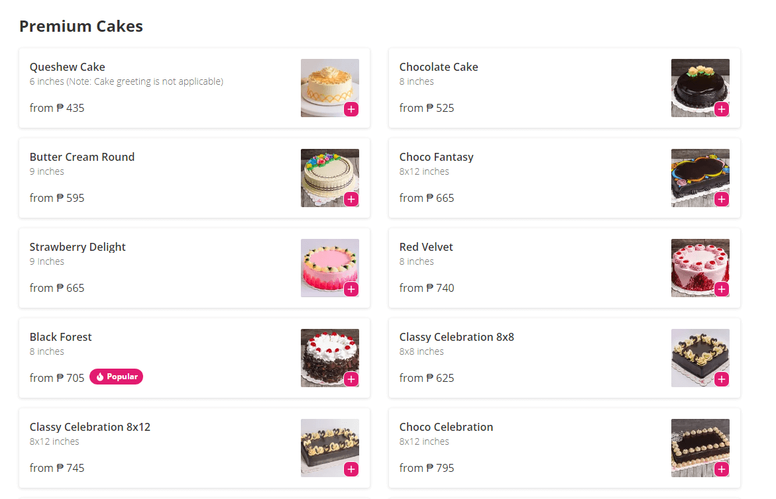
Task: Add Choco Celebration via its plus icon
Action: (722, 469)
